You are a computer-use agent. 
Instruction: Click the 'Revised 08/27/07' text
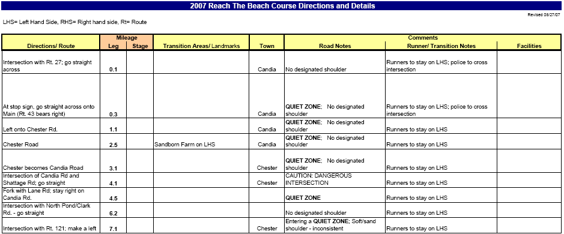[x=544, y=15]
